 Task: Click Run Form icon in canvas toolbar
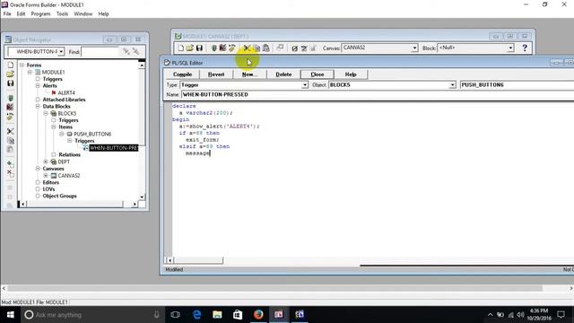214,48
